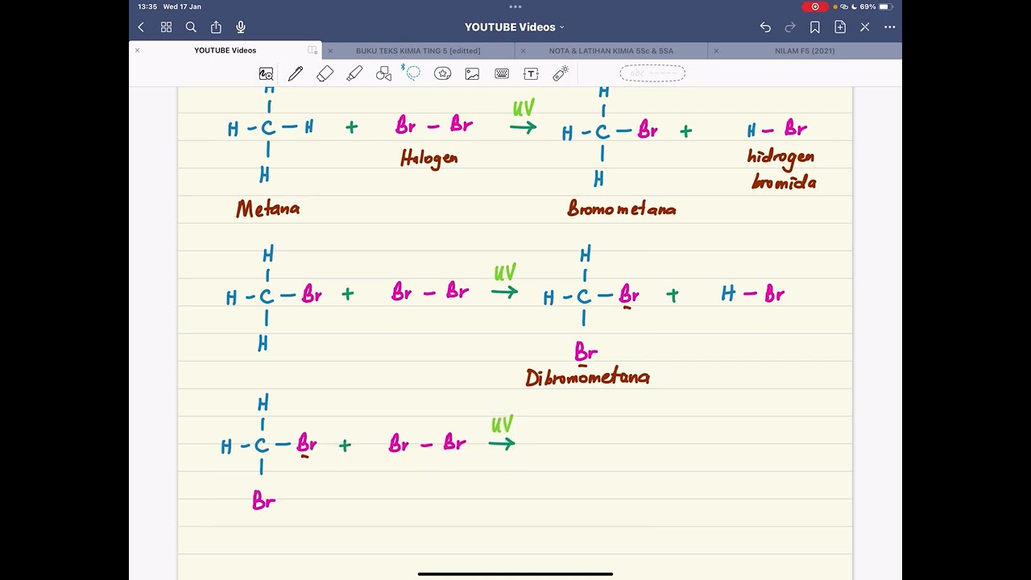Open the page thumbnails grid view

pyautogui.click(x=166, y=27)
